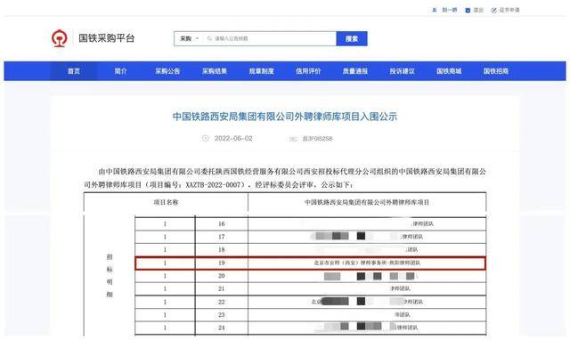Click the blue 搜索 search button
570x340 pixels.
tap(352, 38)
